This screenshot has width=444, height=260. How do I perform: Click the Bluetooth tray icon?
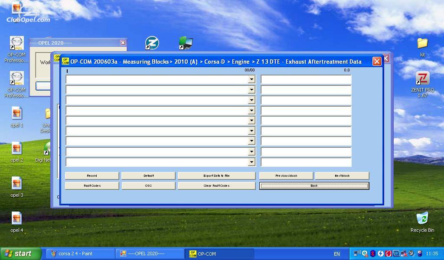[x=372, y=253]
